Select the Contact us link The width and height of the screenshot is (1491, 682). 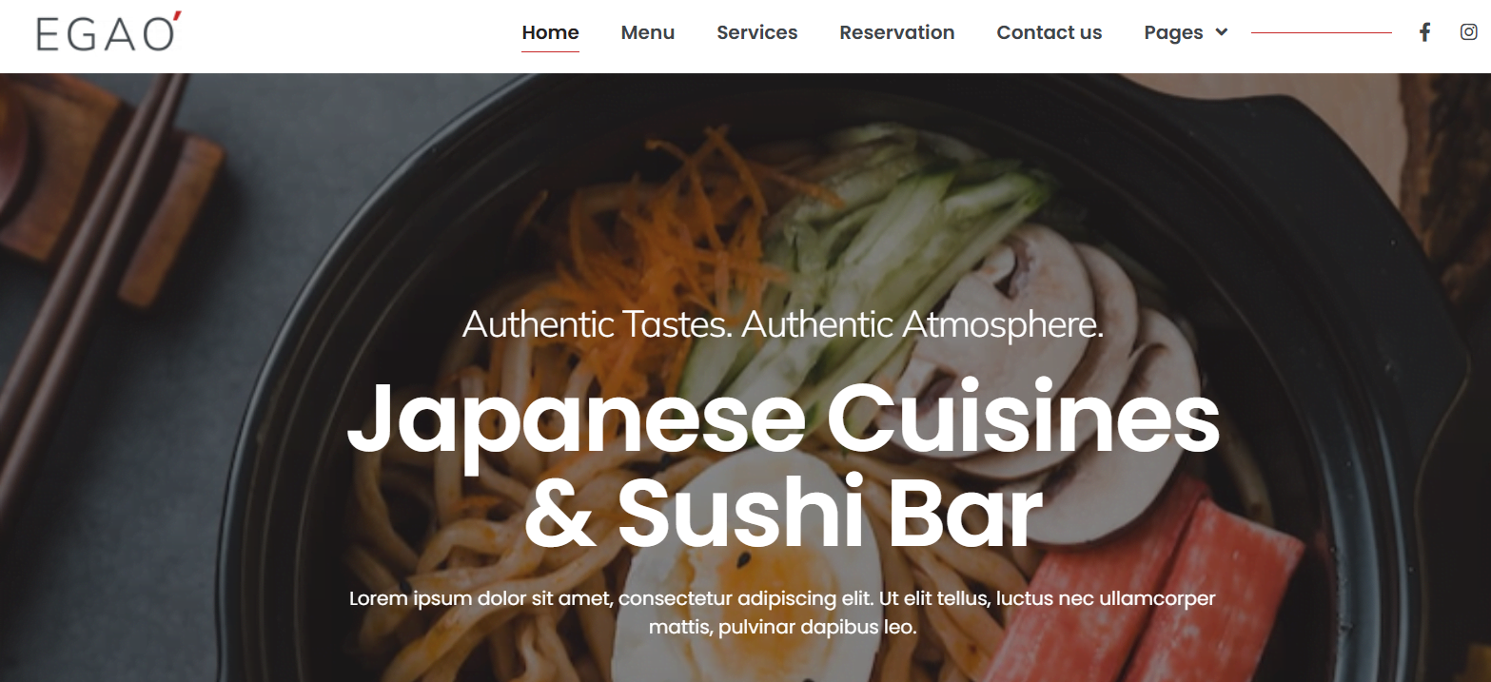point(1050,32)
